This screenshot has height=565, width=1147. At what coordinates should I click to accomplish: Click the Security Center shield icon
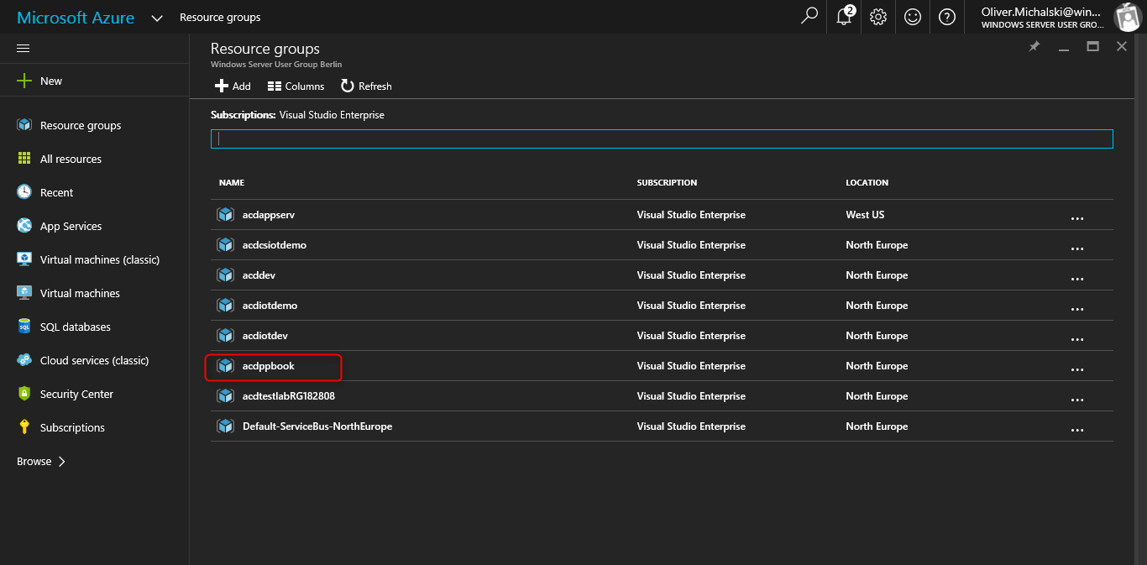pos(24,394)
